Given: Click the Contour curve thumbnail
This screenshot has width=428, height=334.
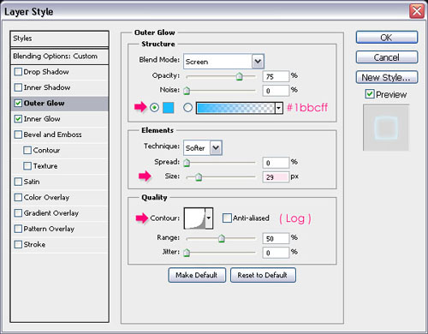Looking at the screenshot, I should pos(194,218).
